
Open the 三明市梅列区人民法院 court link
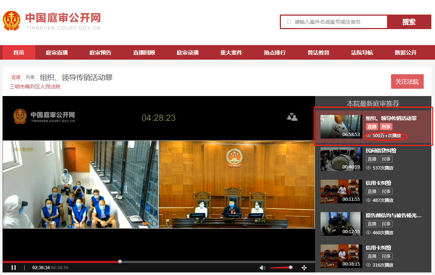point(35,87)
